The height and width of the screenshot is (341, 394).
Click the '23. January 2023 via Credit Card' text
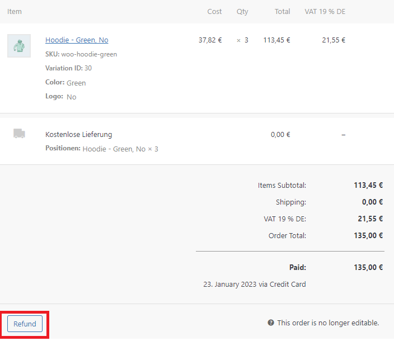point(255,285)
